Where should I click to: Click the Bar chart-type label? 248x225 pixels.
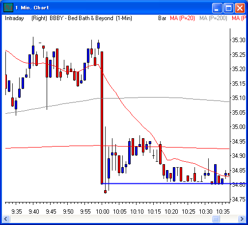[162, 18]
